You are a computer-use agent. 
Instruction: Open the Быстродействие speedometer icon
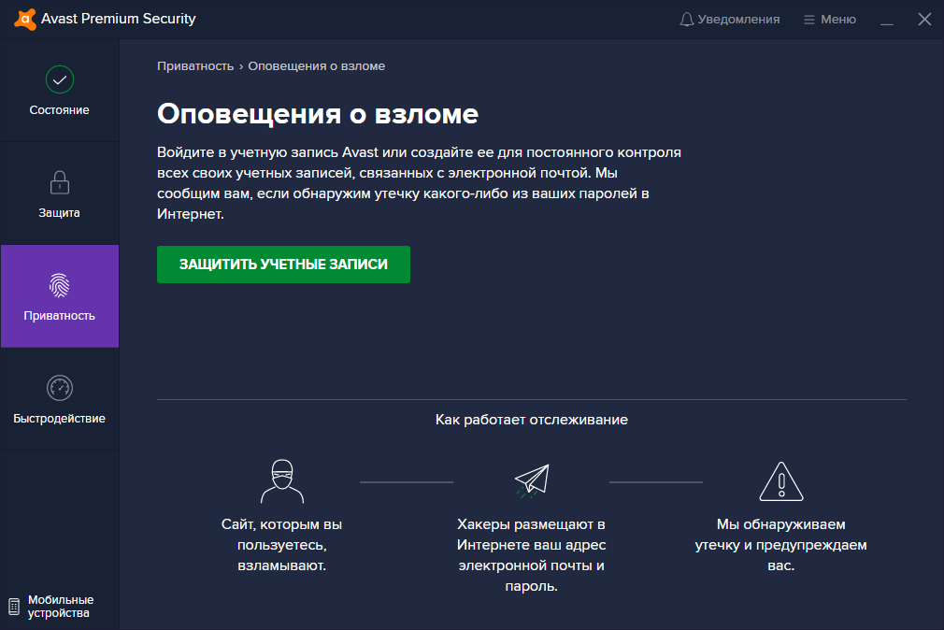[x=60, y=388]
